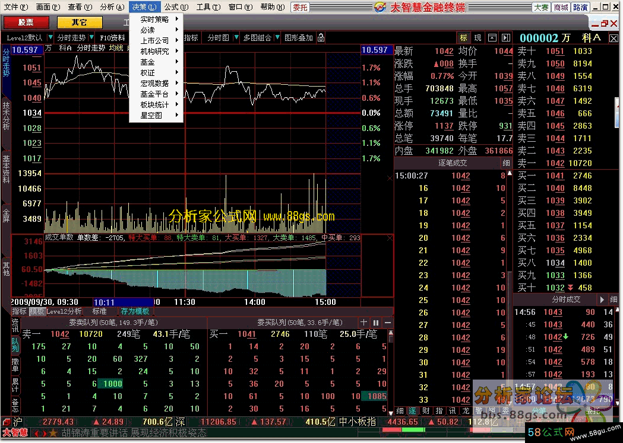Expand the 实时策略 submenu
The width and height of the screenshot is (623, 443).
(x=156, y=20)
